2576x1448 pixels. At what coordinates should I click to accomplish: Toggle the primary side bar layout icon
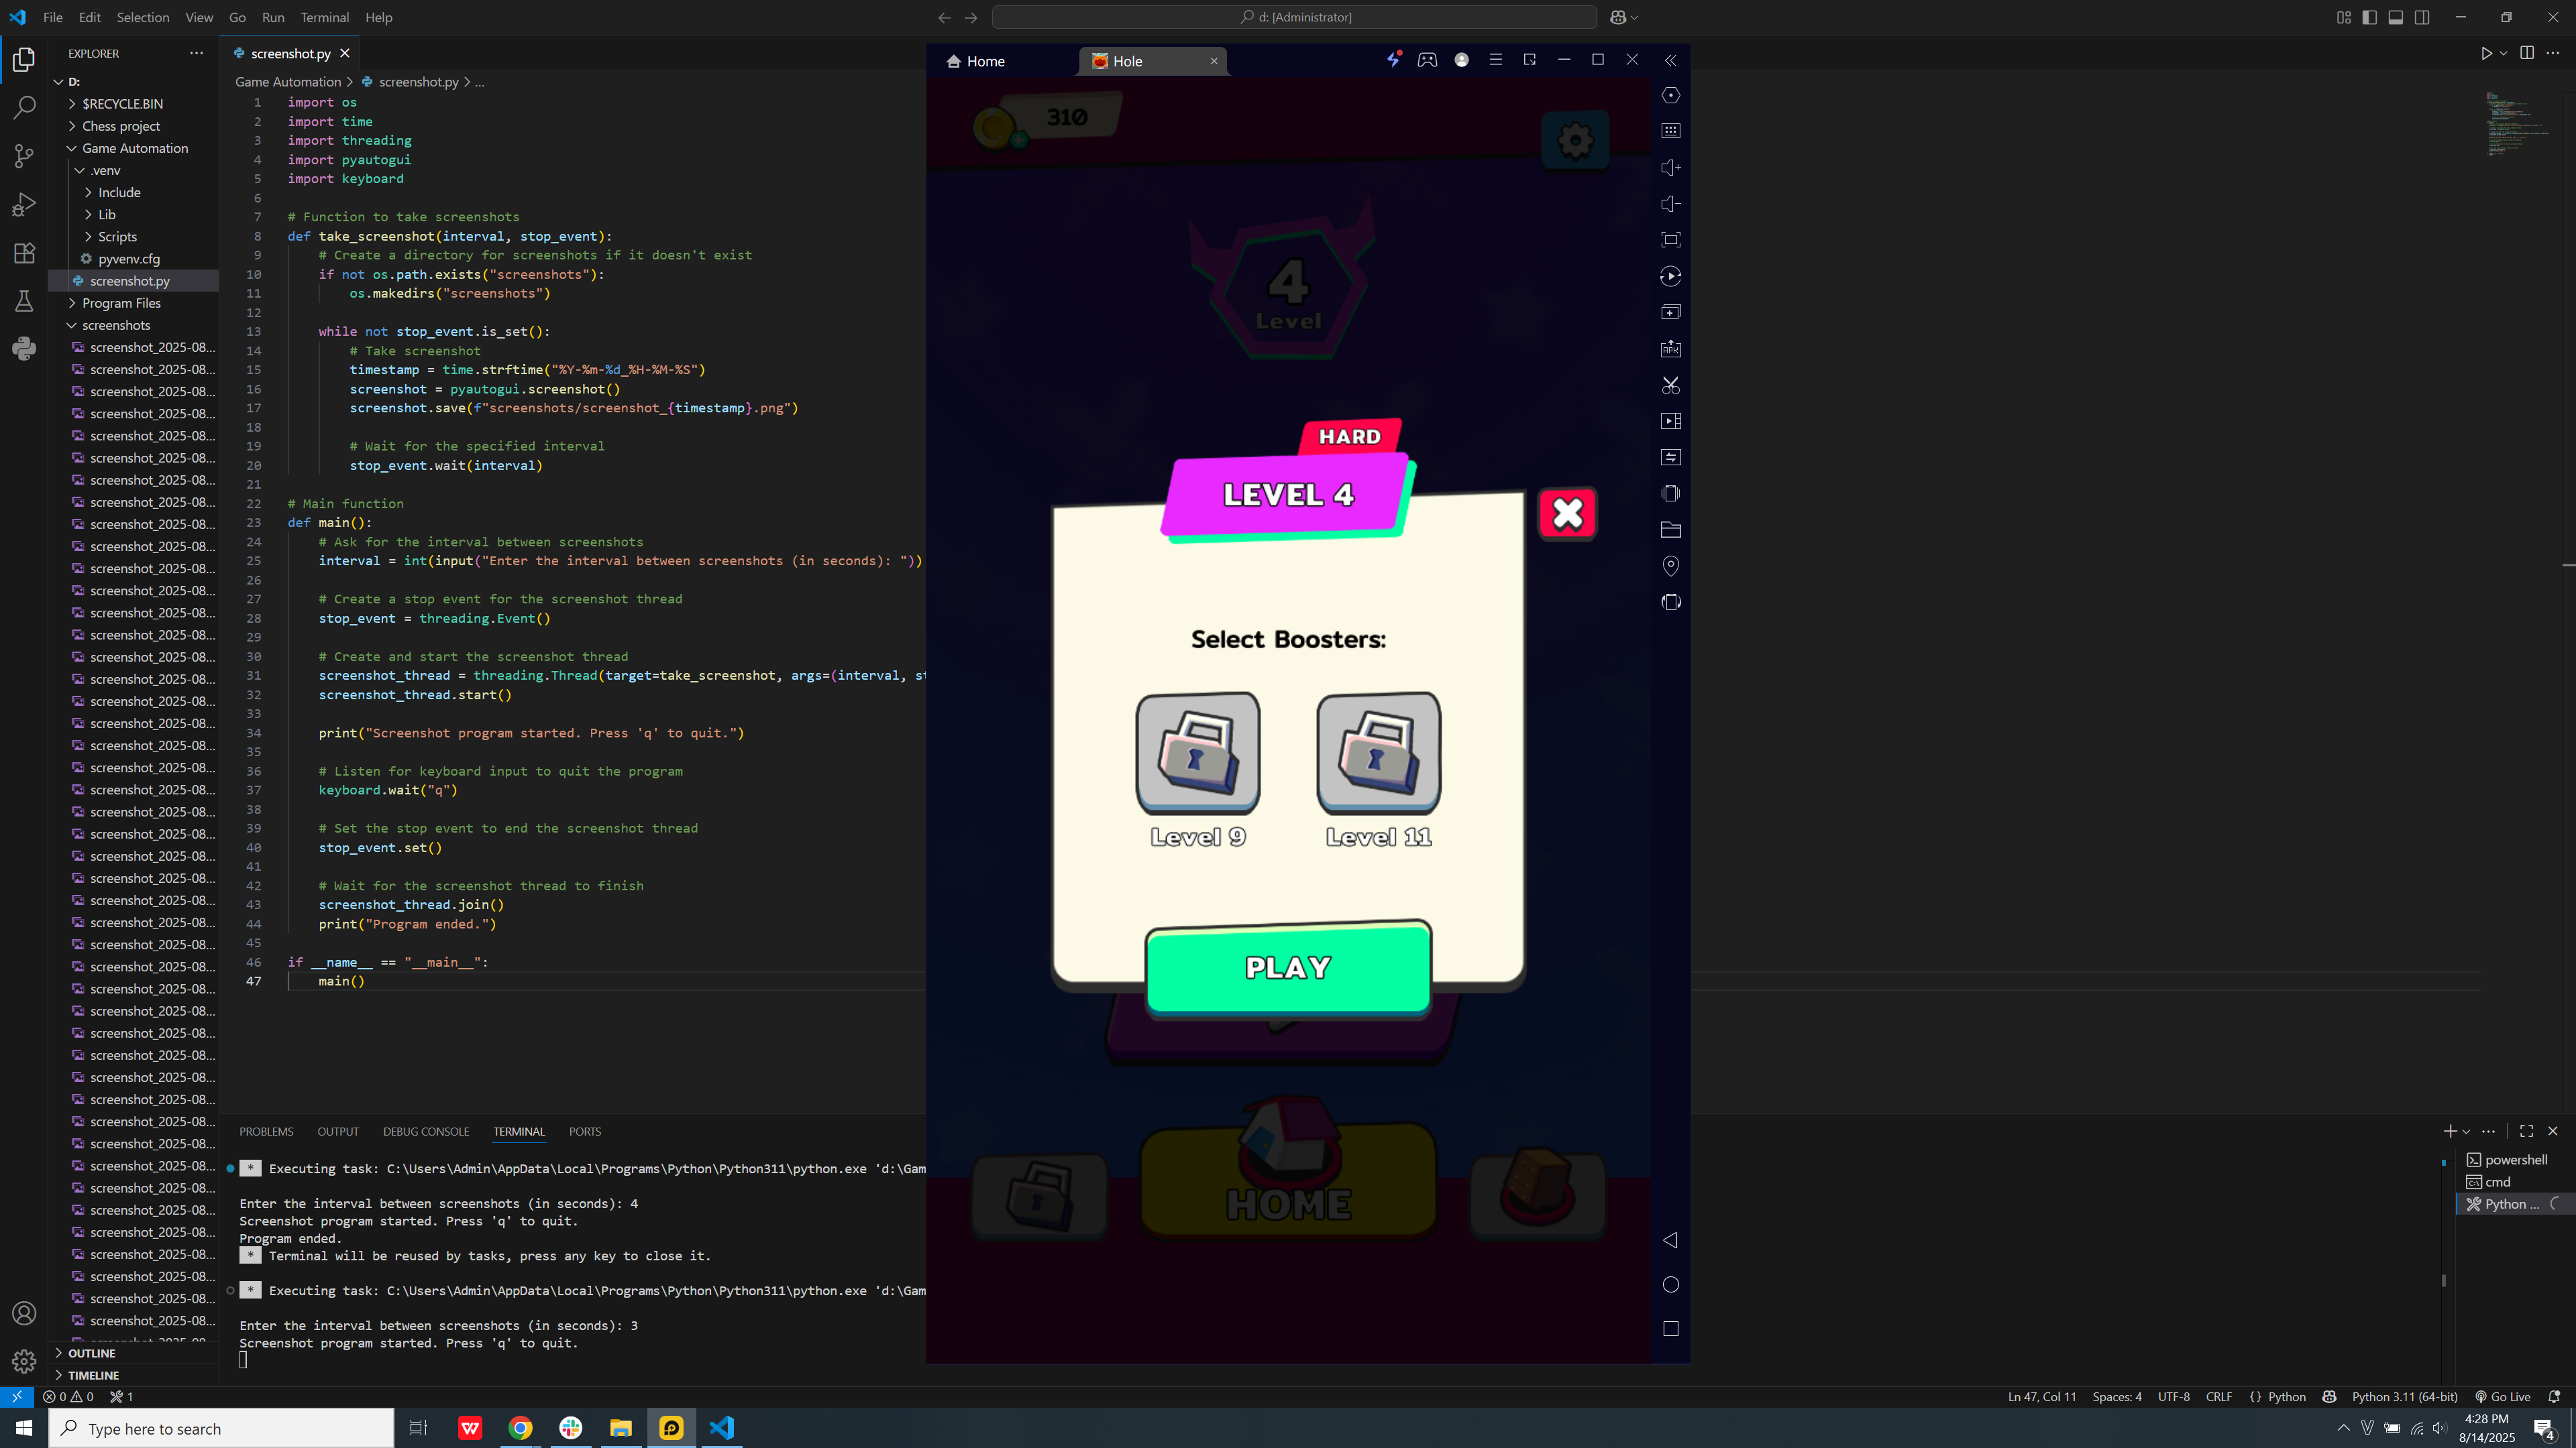tap(2369, 17)
